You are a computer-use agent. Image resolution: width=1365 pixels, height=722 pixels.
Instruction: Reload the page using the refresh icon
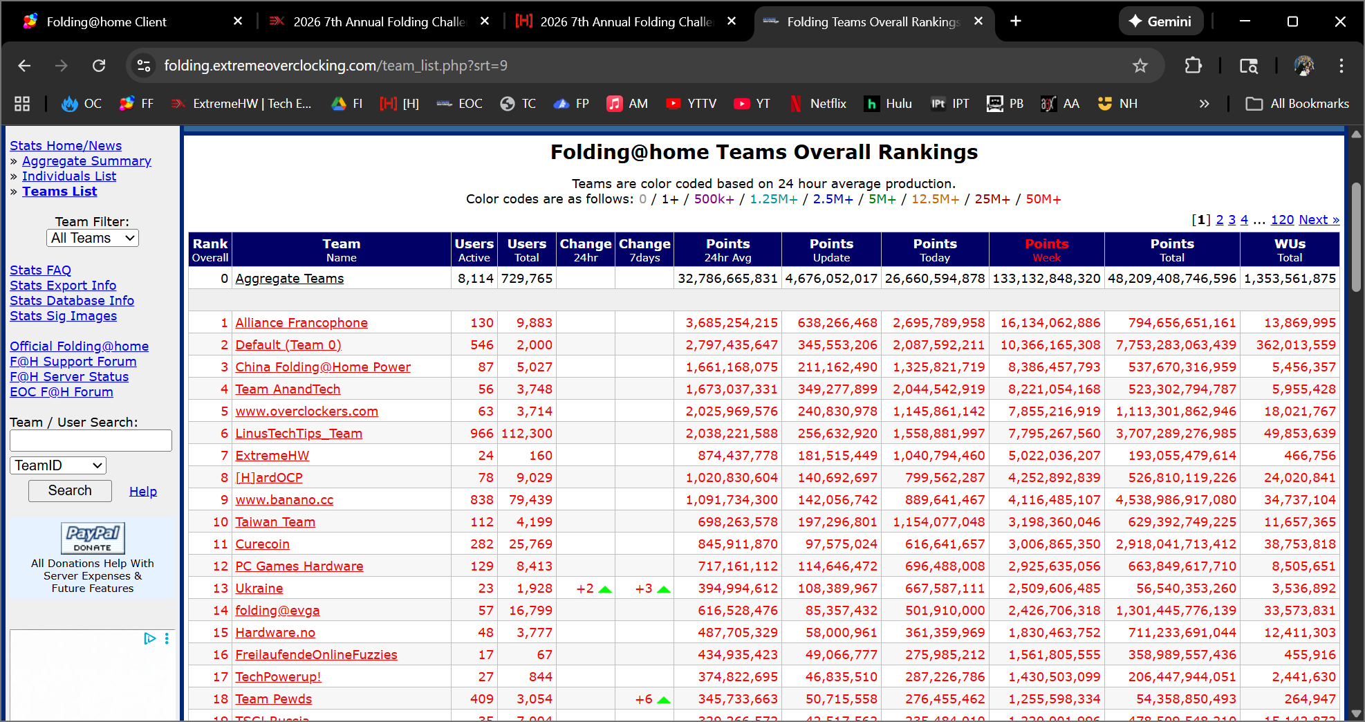(x=99, y=66)
